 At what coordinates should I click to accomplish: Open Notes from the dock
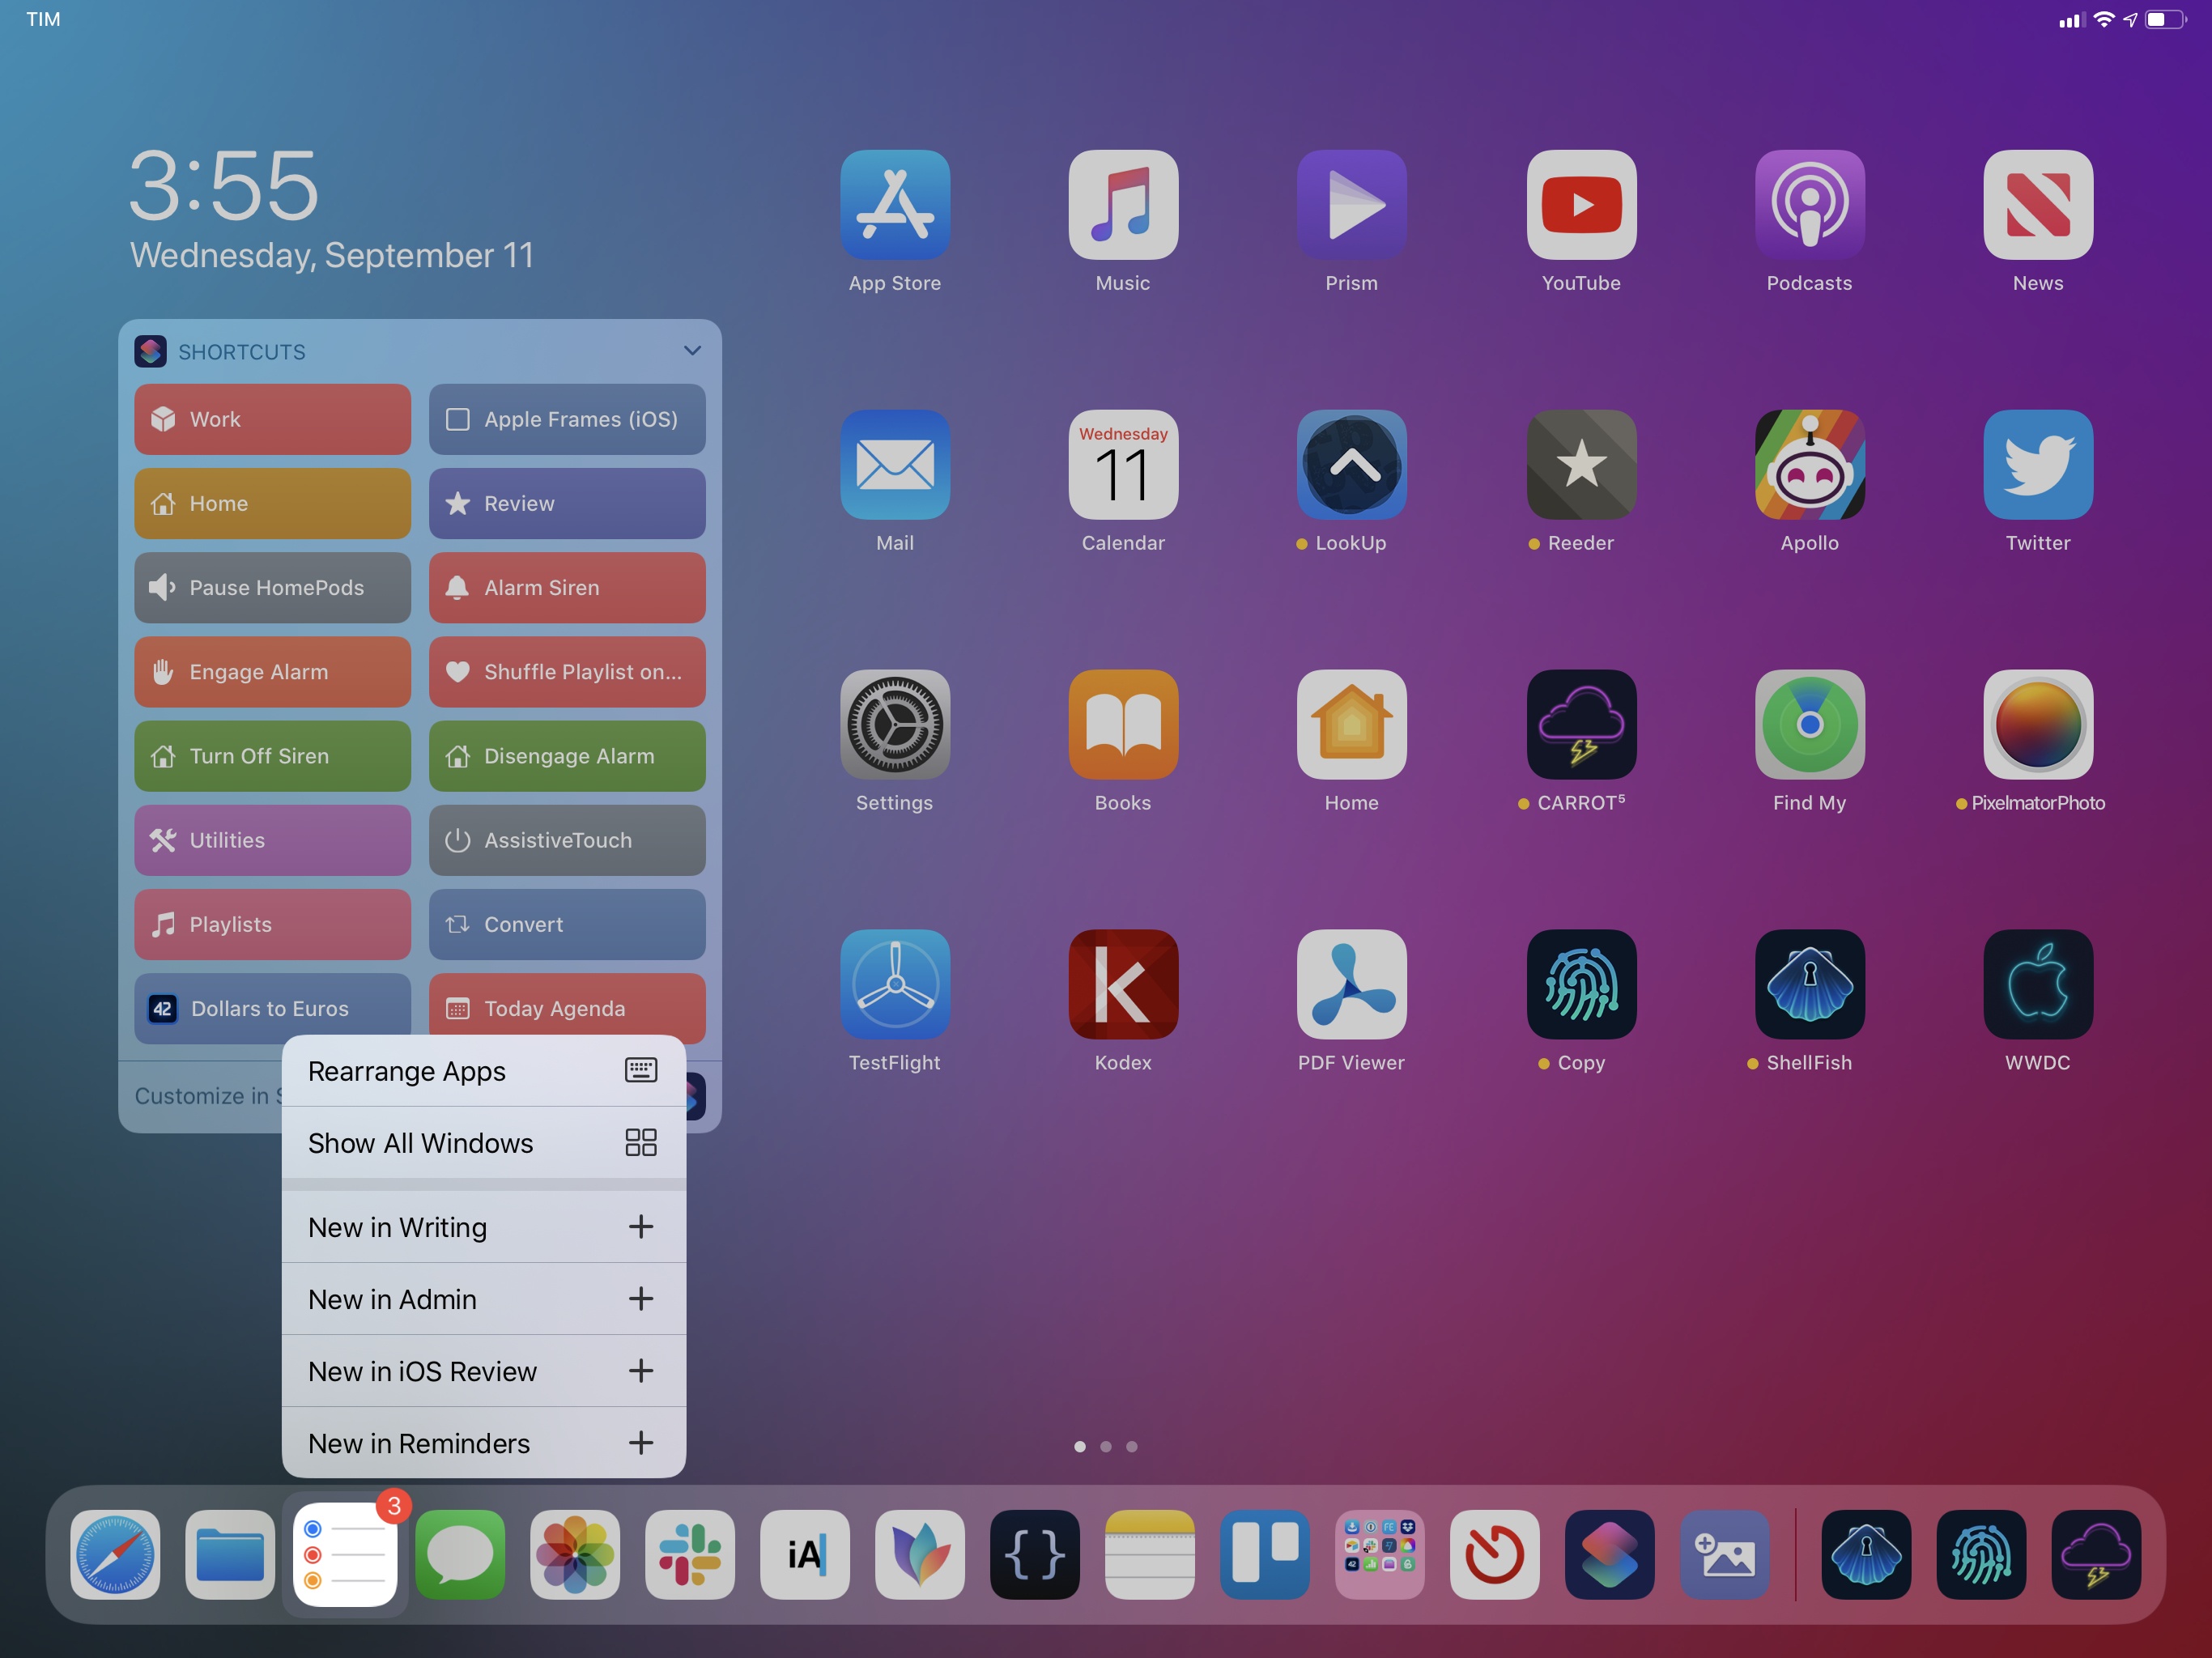(x=1150, y=1555)
